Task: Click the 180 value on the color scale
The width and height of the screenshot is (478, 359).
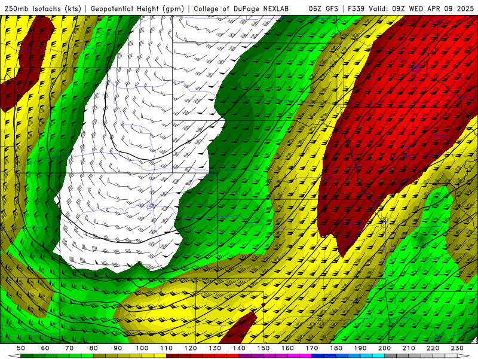Action: (336, 348)
